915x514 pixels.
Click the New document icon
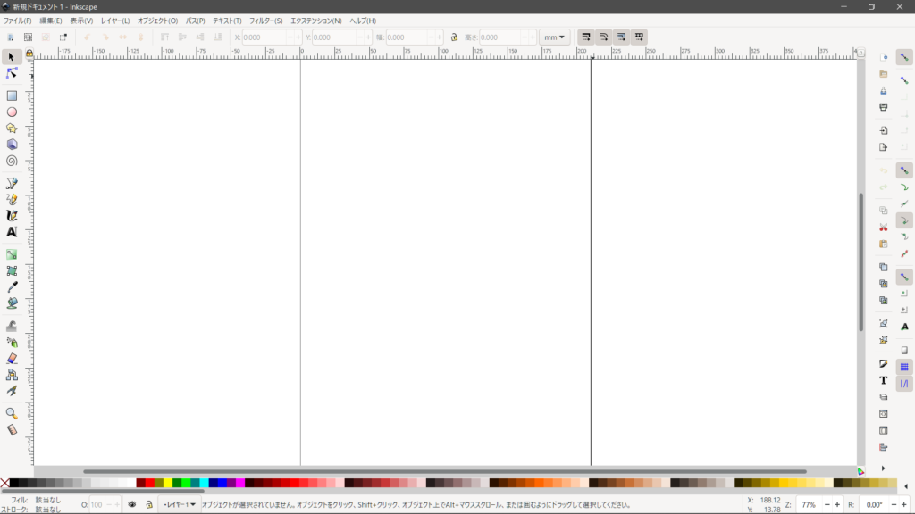pyautogui.click(x=884, y=57)
